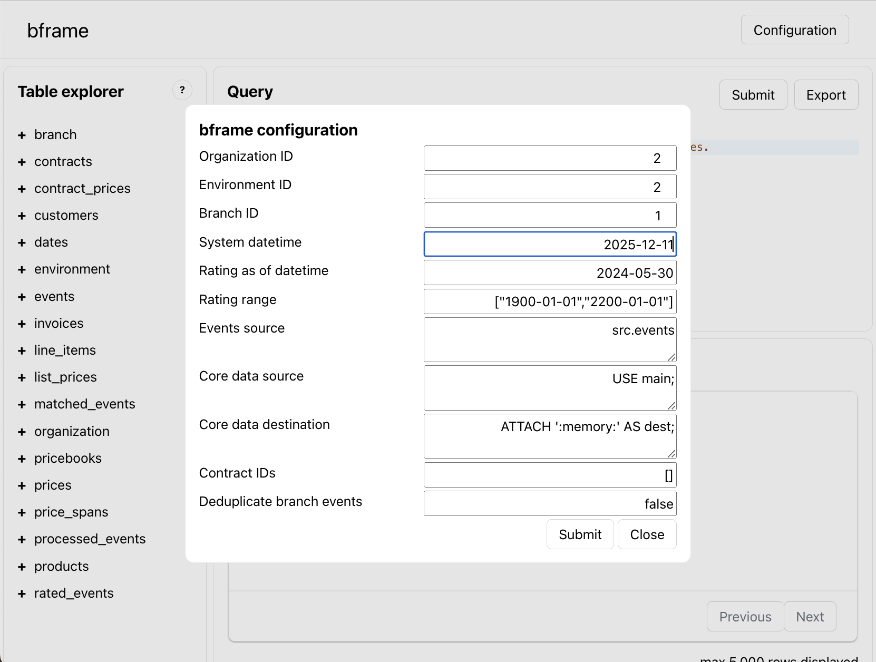876x662 pixels.
Task: Expand the rated_events table
Action: (22, 594)
